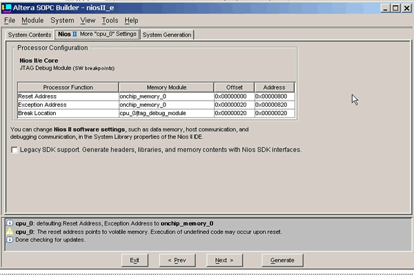The image size is (414, 277).
Task: Click Address column header
Action: click(x=275, y=88)
